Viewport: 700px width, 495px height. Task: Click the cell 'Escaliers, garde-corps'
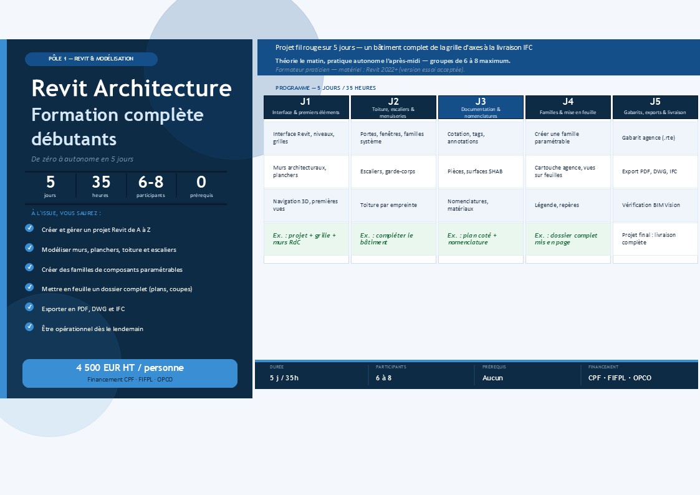pos(393,171)
